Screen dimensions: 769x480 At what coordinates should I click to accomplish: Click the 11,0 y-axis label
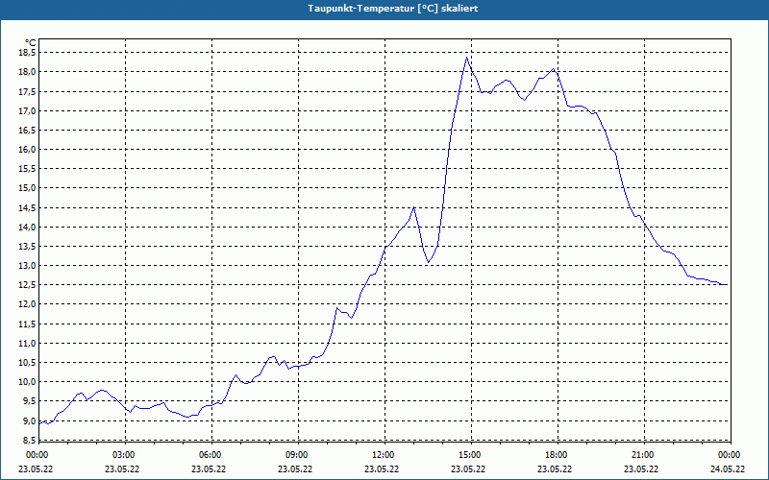tap(27, 344)
